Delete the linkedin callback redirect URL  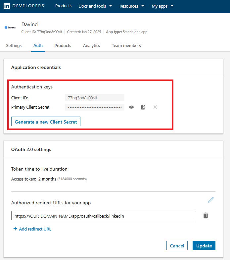click(x=206, y=215)
